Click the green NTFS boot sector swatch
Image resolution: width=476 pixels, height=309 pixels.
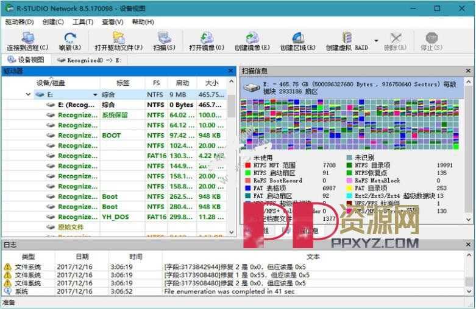pyautogui.click(x=247, y=173)
